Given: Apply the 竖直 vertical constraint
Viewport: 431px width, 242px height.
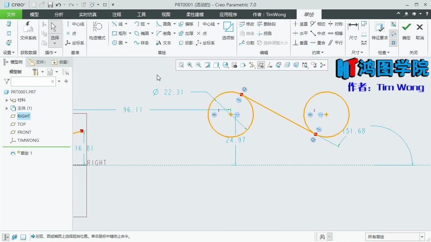Looking at the screenshot, I should point(300,24).
